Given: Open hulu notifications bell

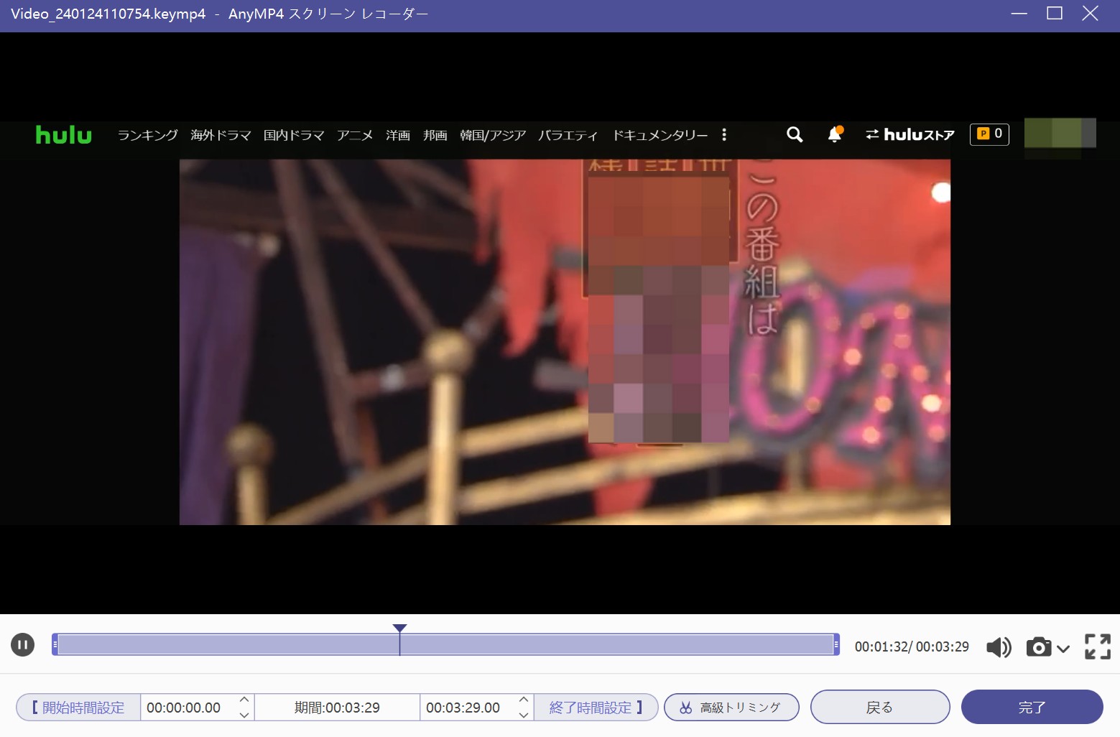Looking at the screenshot, I should [834, 134].
